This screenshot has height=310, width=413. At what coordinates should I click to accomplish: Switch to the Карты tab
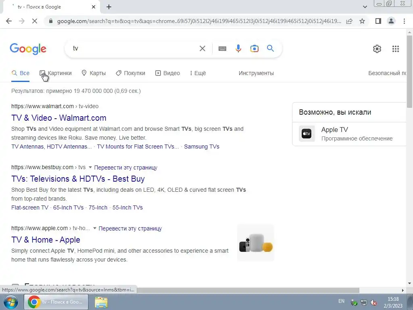(94, 73)
